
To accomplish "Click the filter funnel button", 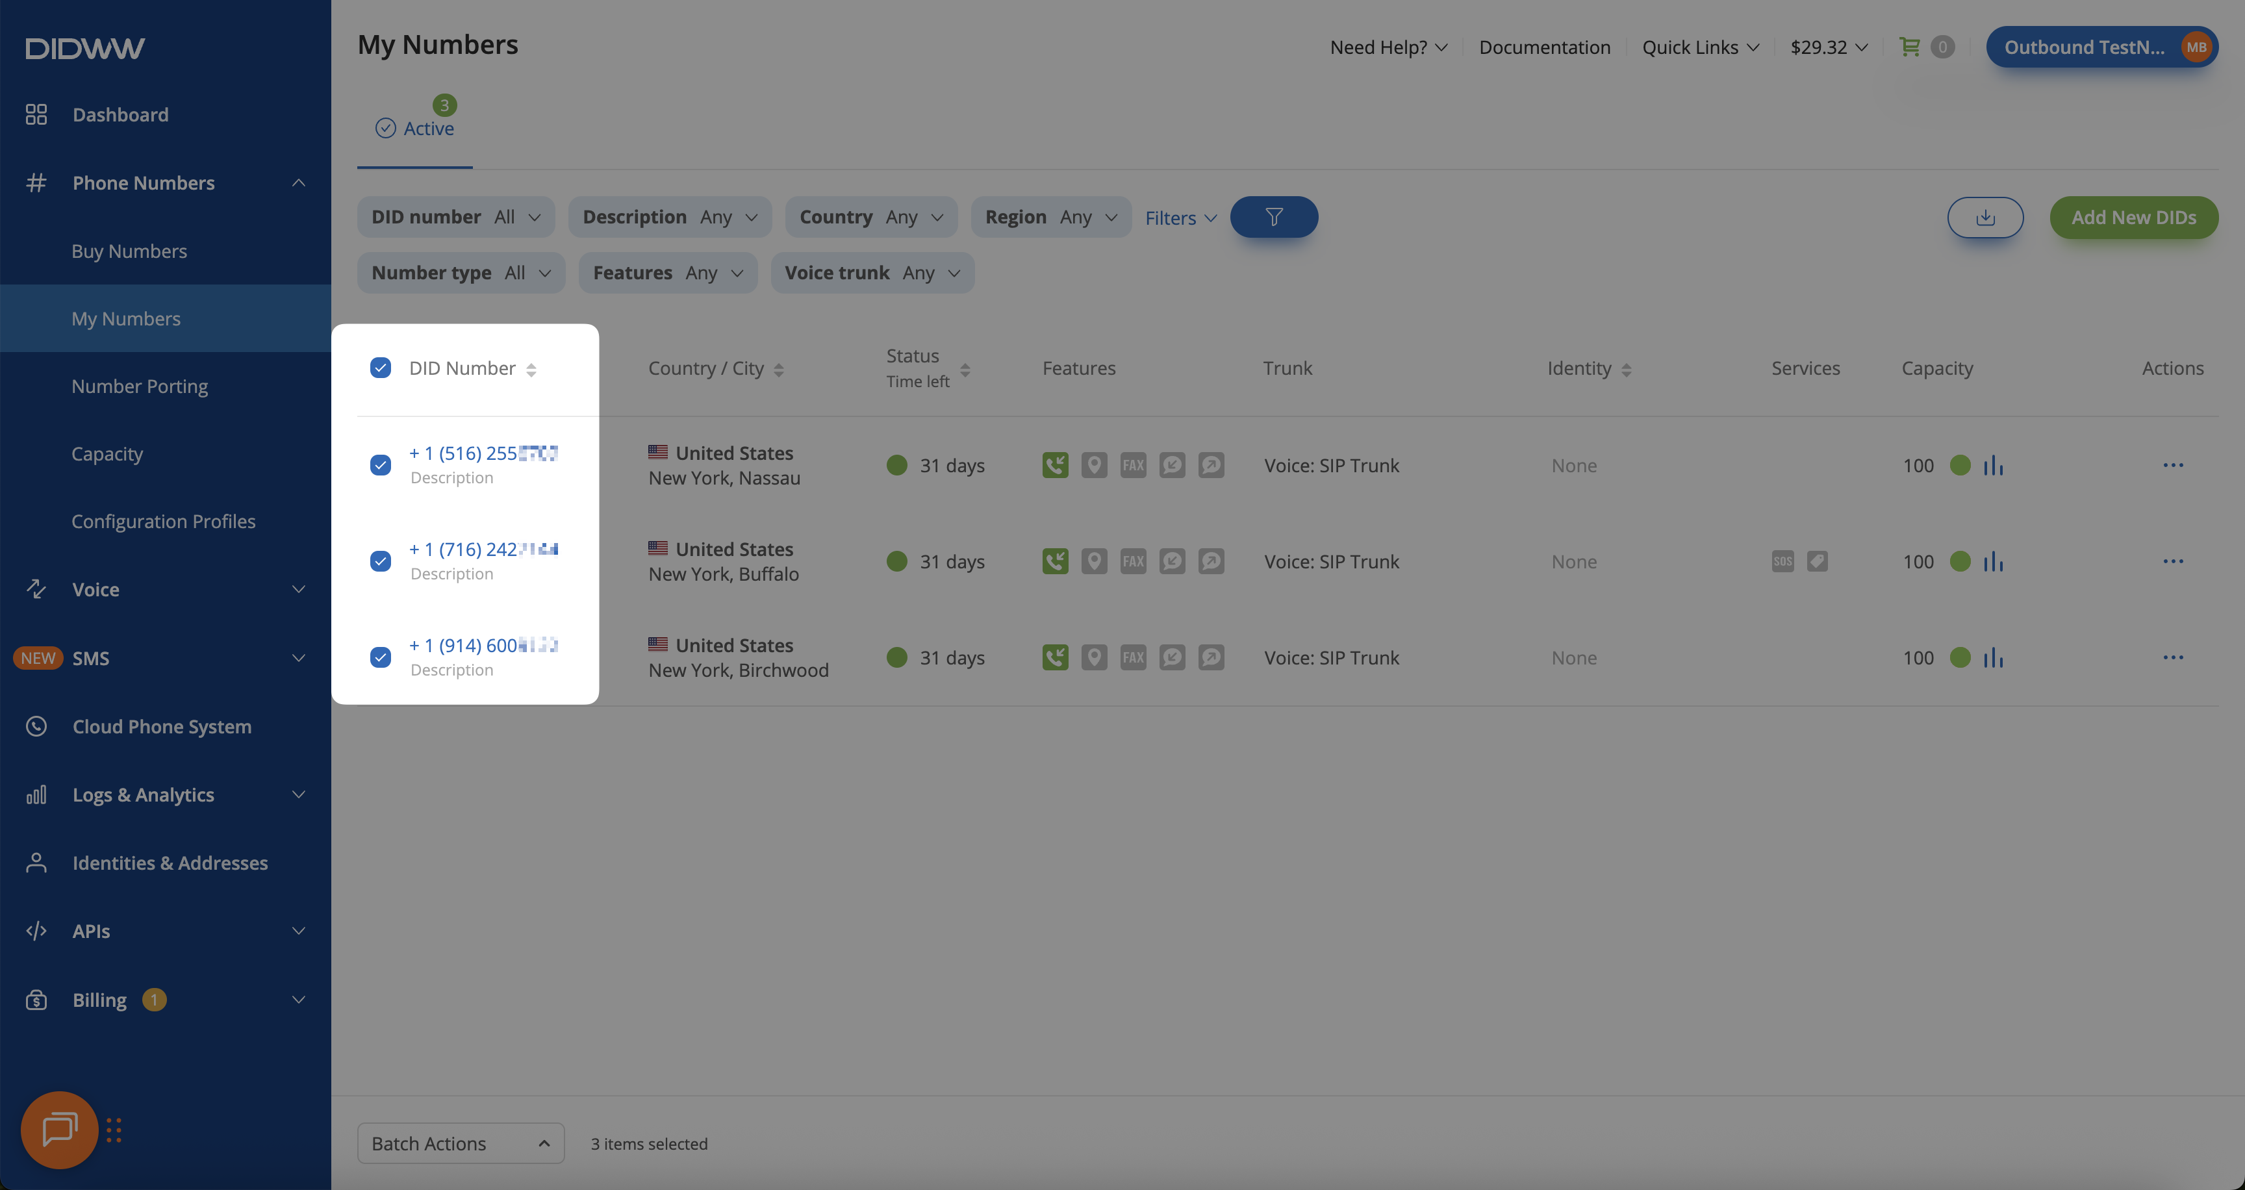I will [x=1273, y=217].
